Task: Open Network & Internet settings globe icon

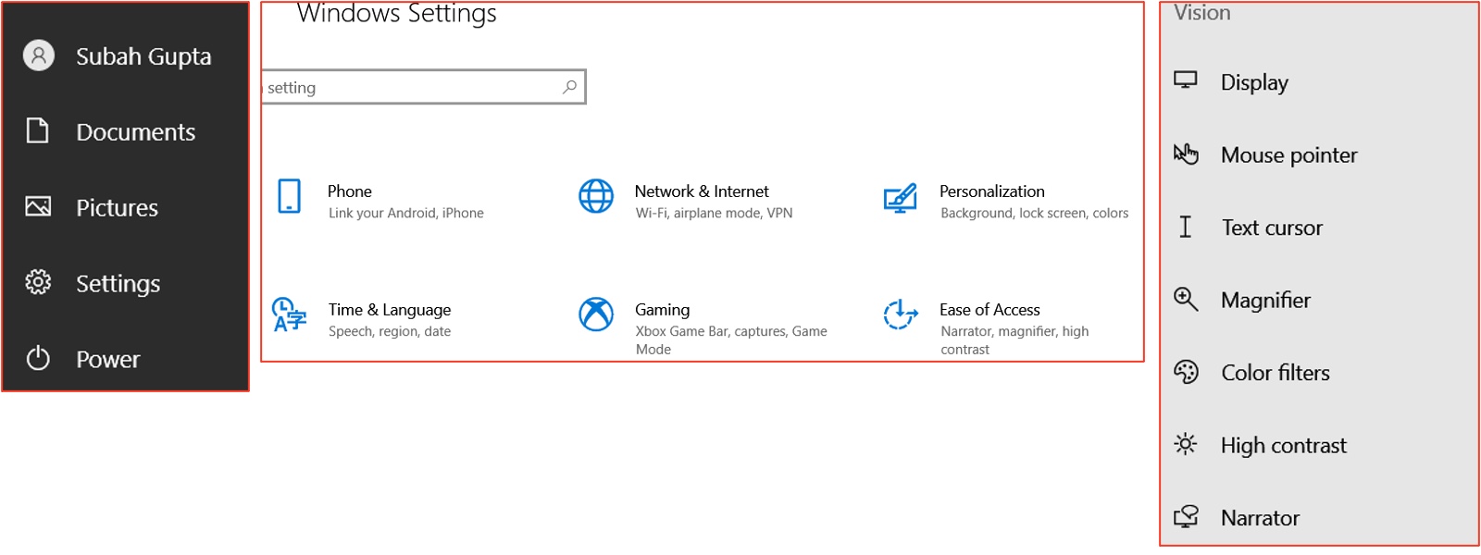Action: (x=596, y=196)
